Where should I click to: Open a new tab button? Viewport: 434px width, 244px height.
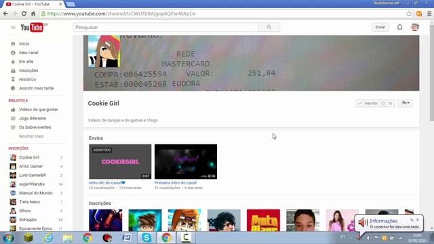click(x=71, y=4)
